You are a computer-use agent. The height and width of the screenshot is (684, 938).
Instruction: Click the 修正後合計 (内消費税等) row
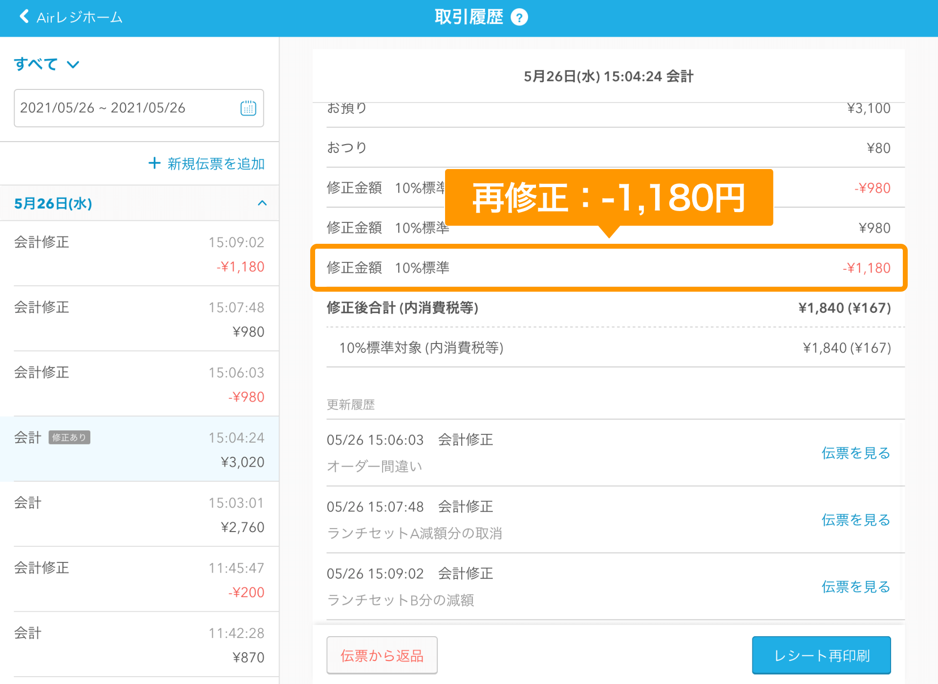point(609,308)
